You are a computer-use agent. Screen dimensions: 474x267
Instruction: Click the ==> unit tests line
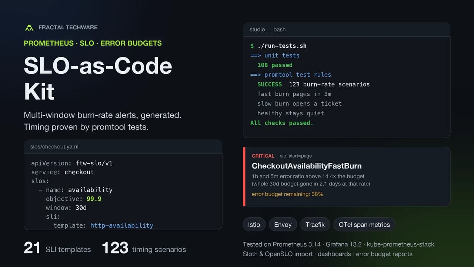click(x=275, y=56)
